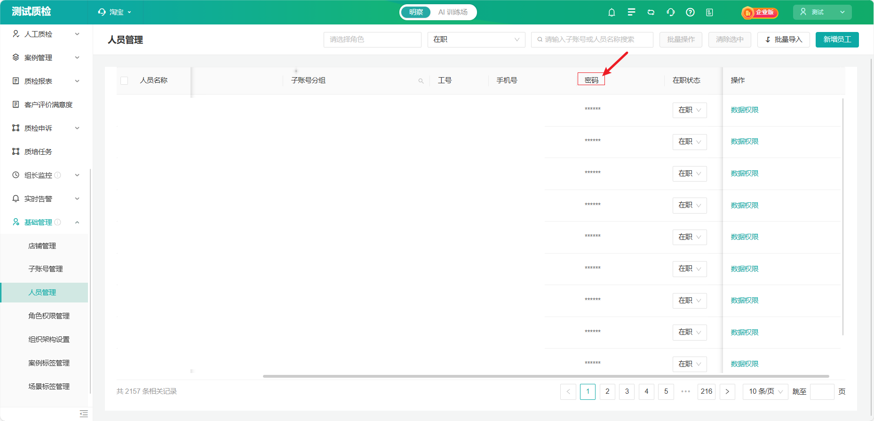Open 组织架构设置 in the sidebar
Viewport: 874px width, 421px height.
(x=49, y=339)
